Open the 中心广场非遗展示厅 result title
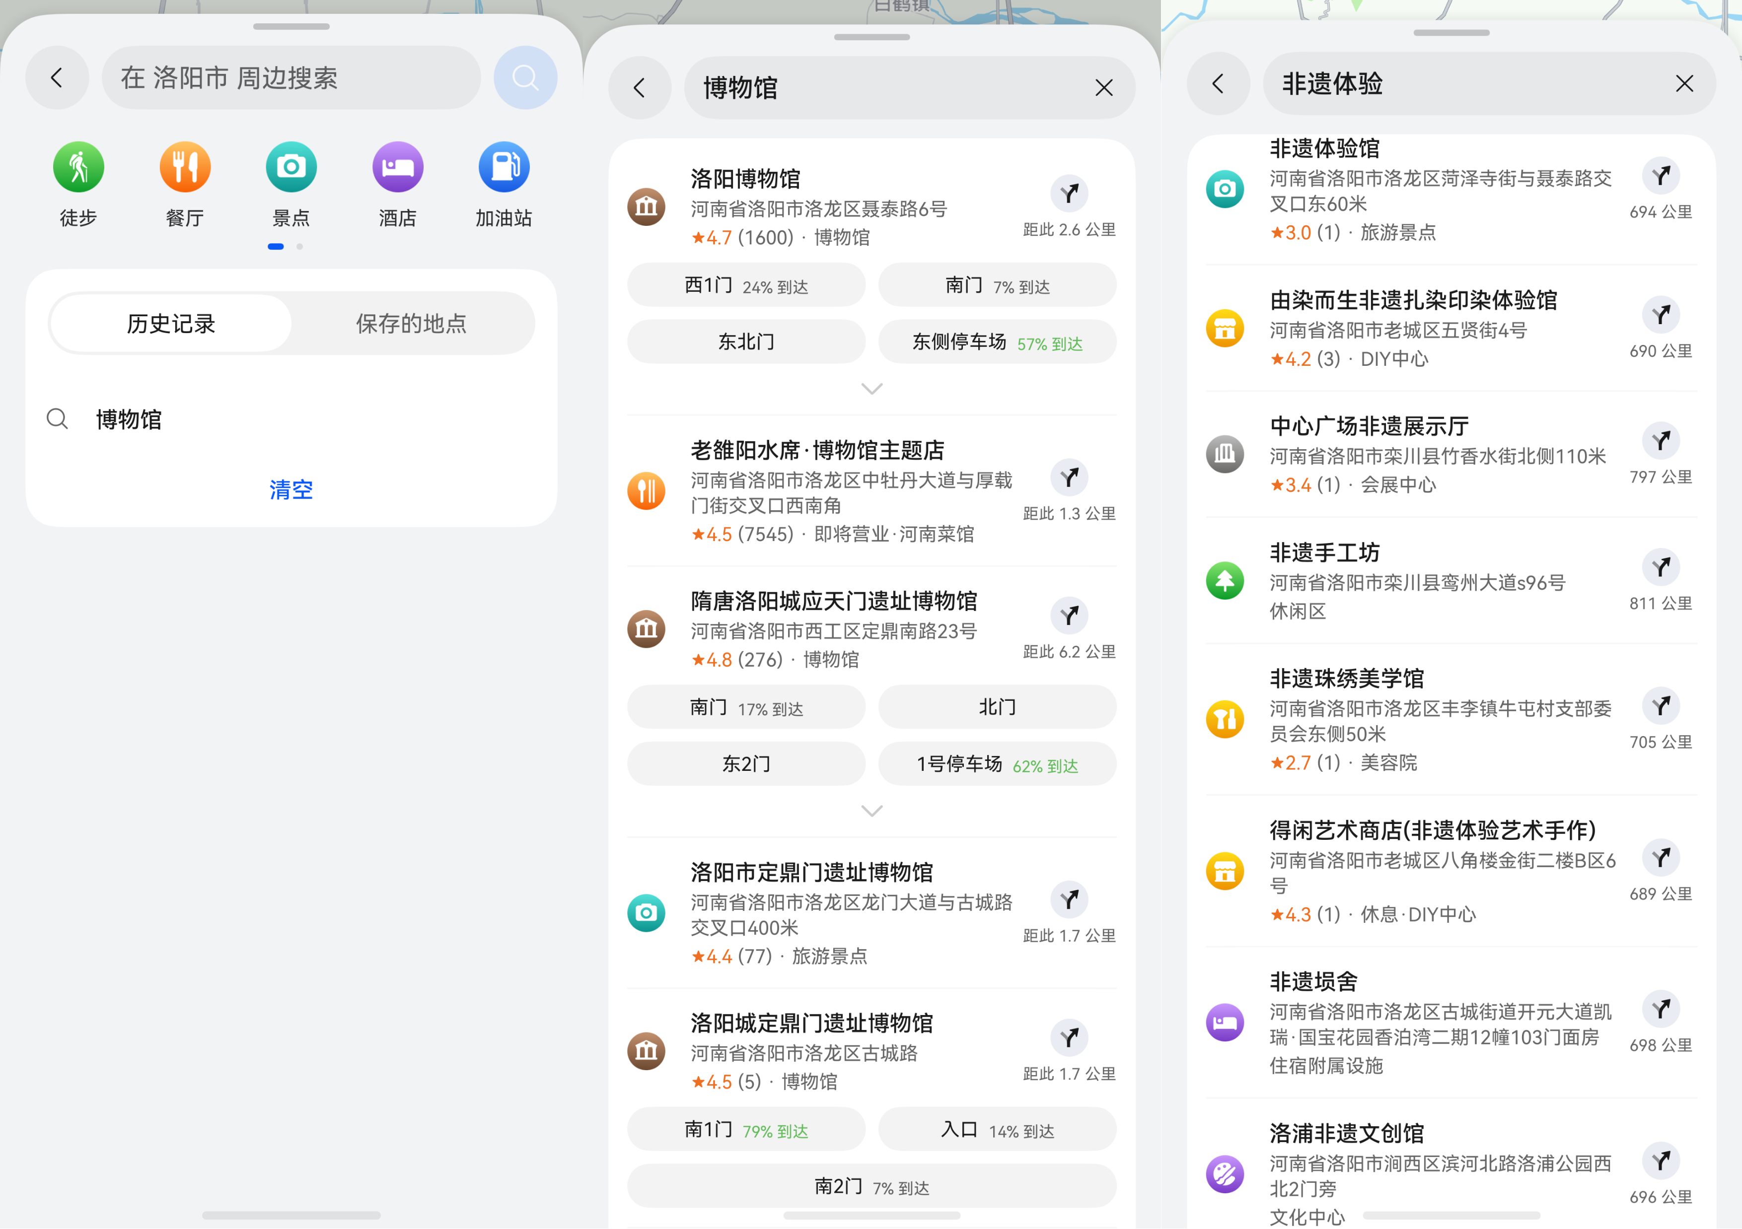1742x1229 pixels. (x=1370, y=427)
